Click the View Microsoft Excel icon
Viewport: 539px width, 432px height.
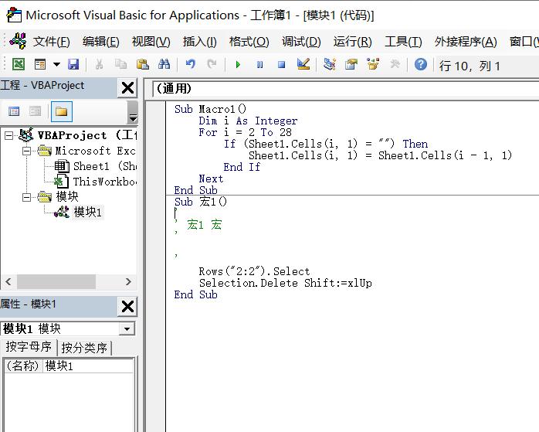[19, 64]
